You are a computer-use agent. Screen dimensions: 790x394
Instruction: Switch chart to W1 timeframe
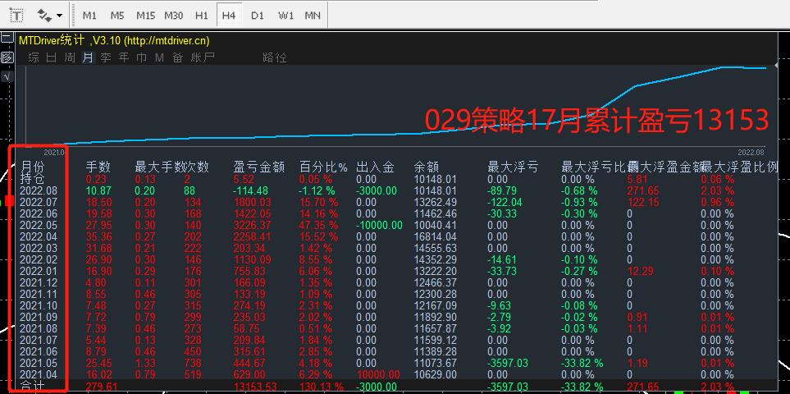coord(285,16)
